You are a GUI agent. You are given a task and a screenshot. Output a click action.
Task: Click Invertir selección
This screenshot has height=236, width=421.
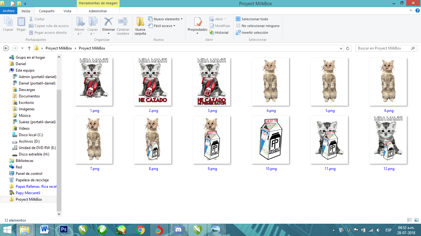[x=252, y=33]
